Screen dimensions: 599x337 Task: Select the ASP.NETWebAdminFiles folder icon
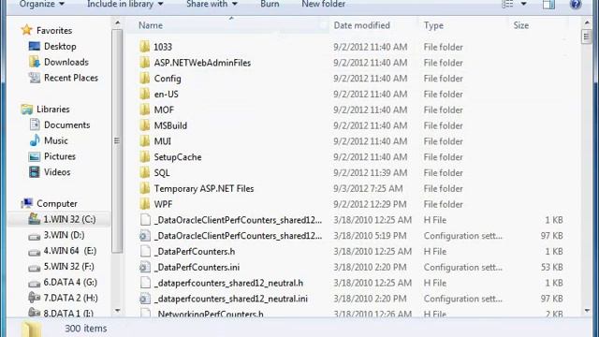pyautogui.click(x=145, y=63)
